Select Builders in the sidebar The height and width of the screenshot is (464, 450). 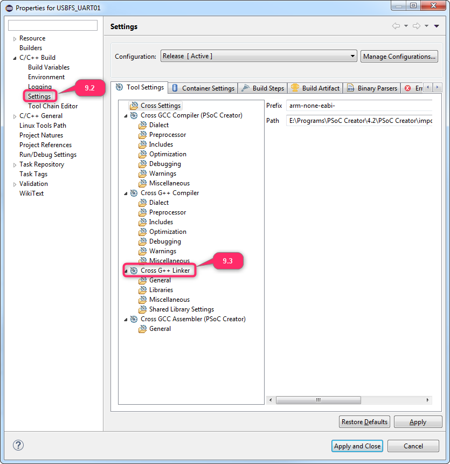[31, 48]
